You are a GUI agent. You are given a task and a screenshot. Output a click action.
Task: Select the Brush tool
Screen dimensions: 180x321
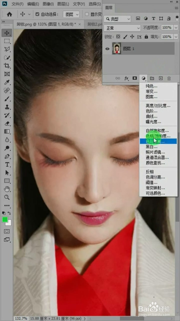click(7, 99)
